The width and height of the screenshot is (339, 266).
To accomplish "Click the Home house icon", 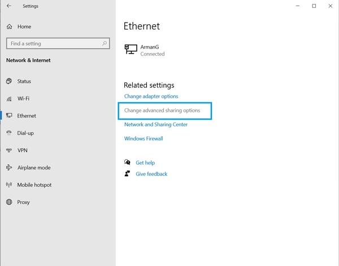I will [x=9, y=27].
